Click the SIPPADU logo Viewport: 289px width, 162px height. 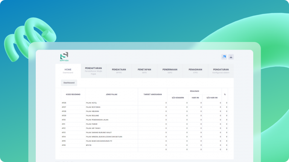click(x=64, y=57)
